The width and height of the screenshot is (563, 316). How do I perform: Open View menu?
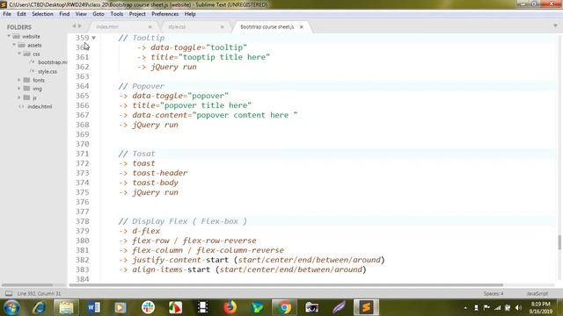click(81, 14)
